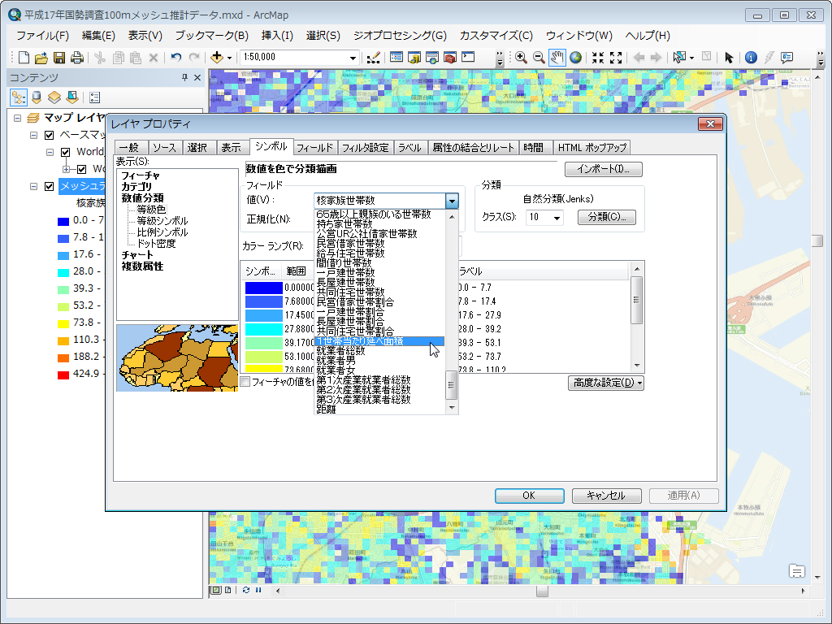832x624 pixels.
Task: Click the Fixed Zoom In arrows icon
Action: pyautogui.click(x=598, y=58)
